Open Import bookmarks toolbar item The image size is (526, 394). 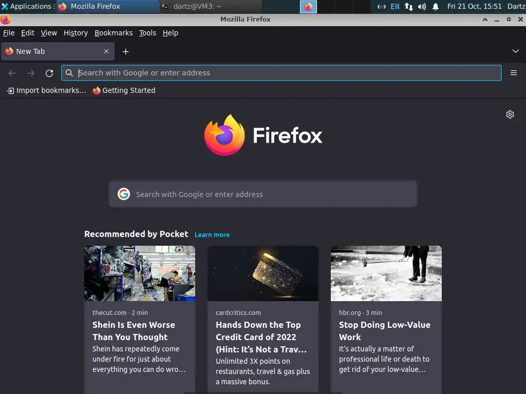46,90
